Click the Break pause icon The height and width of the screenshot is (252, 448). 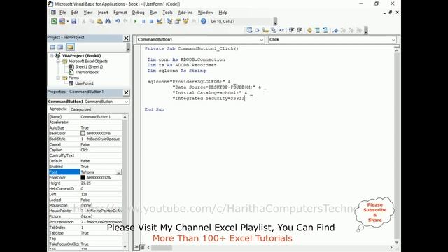pyautogui.click(x=143, y=21)
